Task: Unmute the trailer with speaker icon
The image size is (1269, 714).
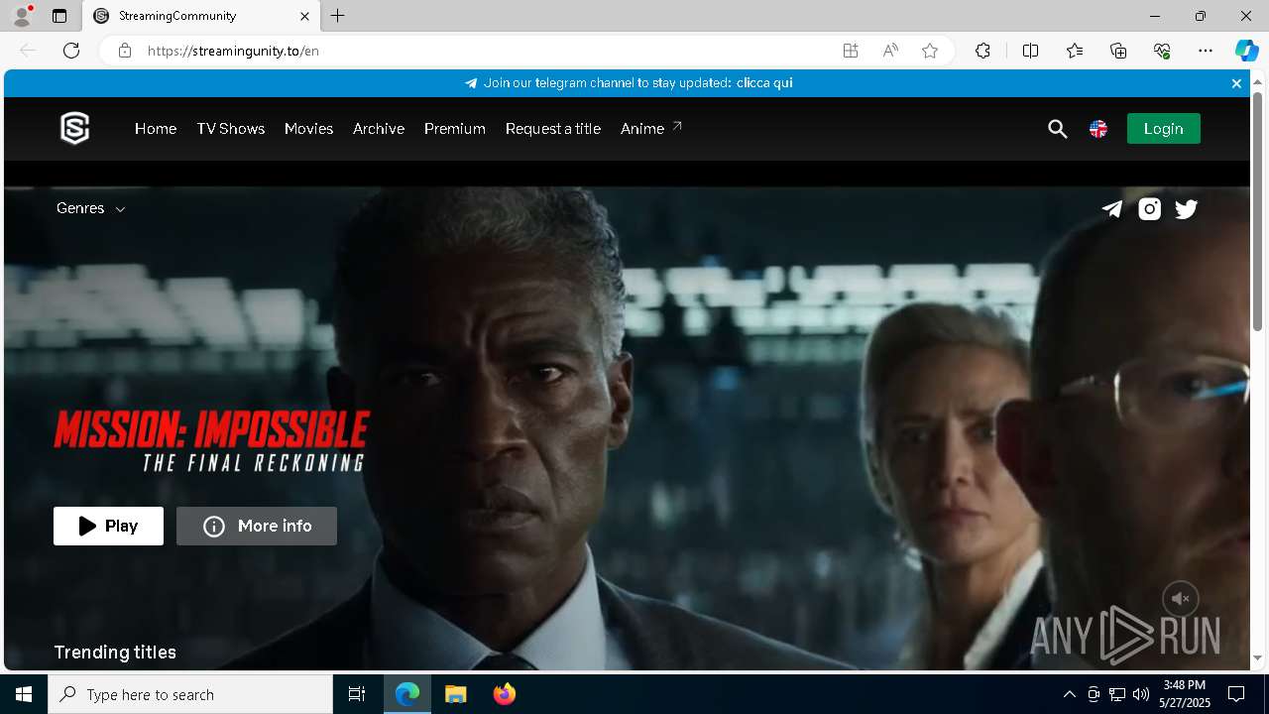Action: point(1181,599)
